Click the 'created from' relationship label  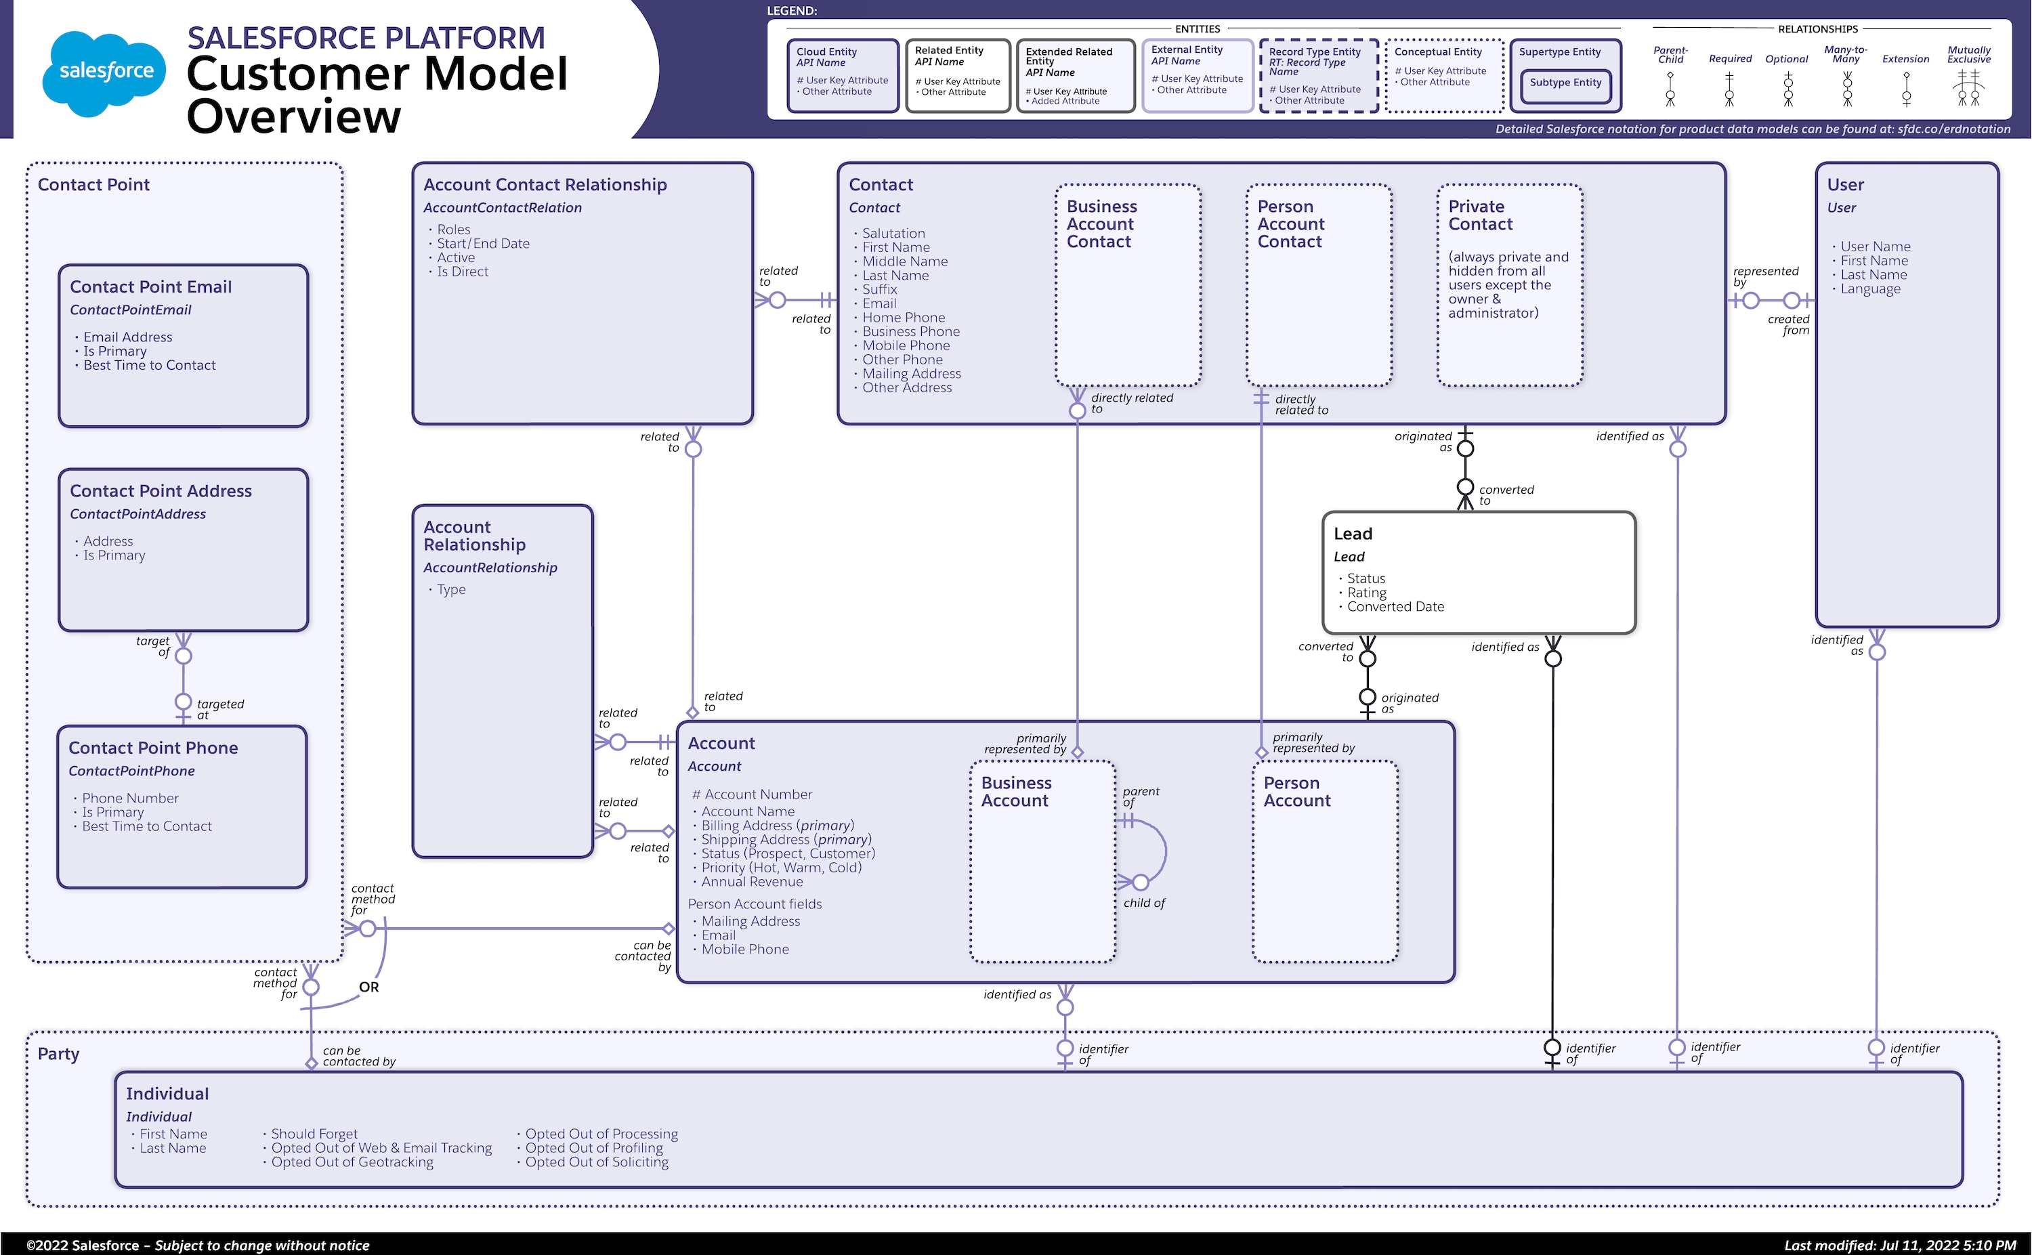click(1789, 324)
